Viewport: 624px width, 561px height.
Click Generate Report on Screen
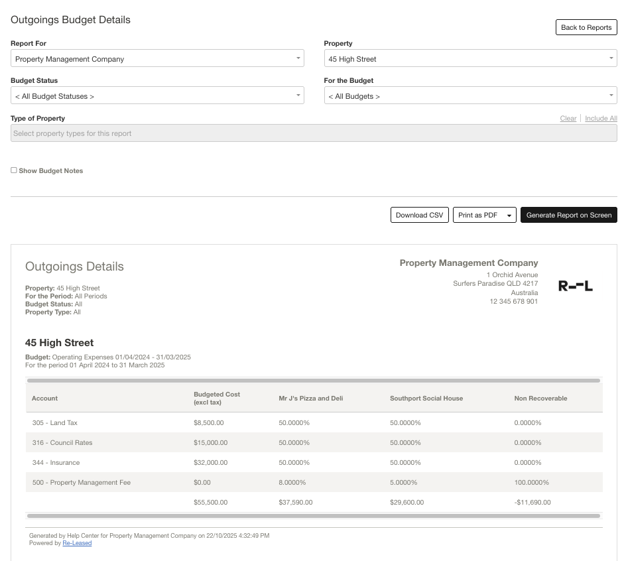[x=568, y=215]
